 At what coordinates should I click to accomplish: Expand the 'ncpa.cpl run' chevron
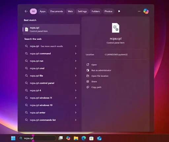tap(76, 61)
